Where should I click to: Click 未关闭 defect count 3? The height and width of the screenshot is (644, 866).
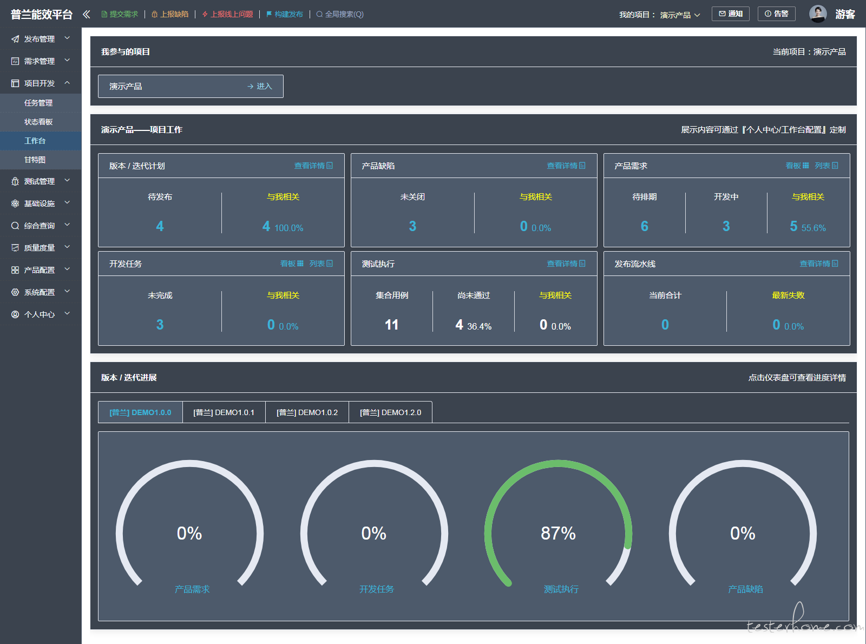(412, 226)
